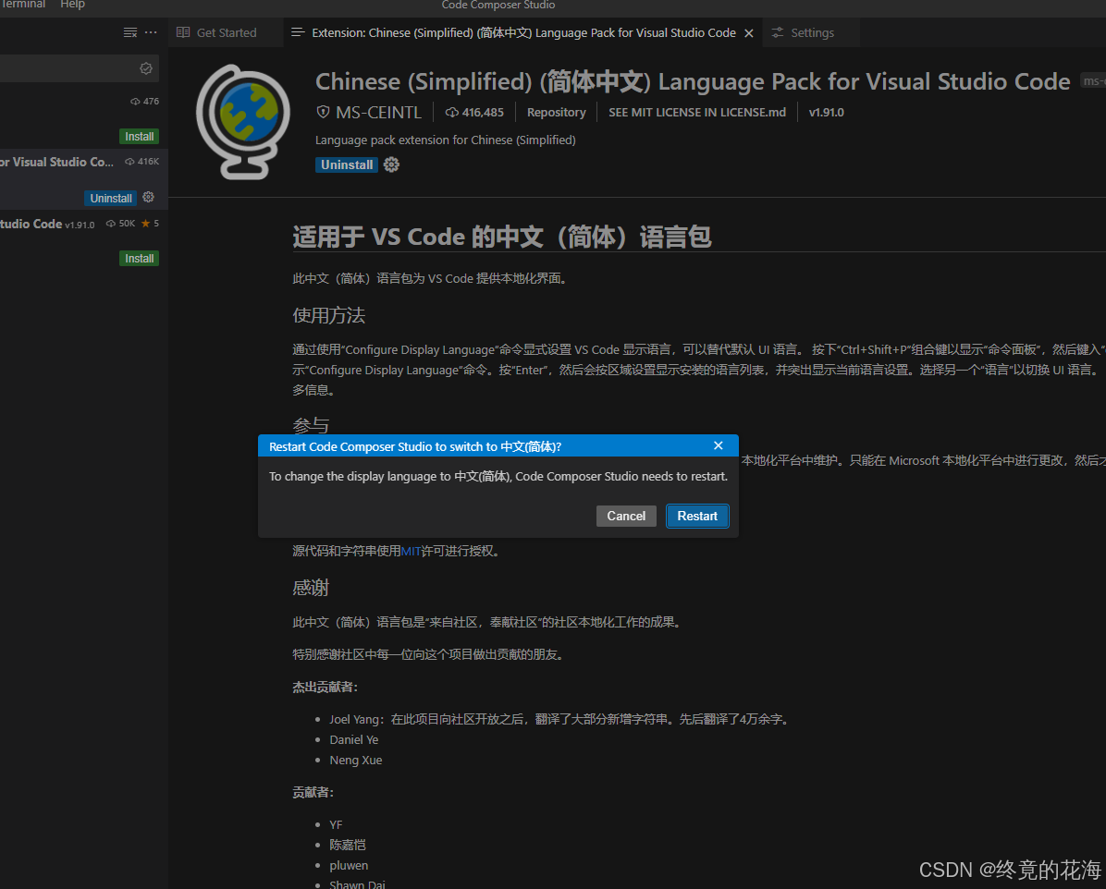Click pluwen in the contributors list

click(x=349, y=866)
